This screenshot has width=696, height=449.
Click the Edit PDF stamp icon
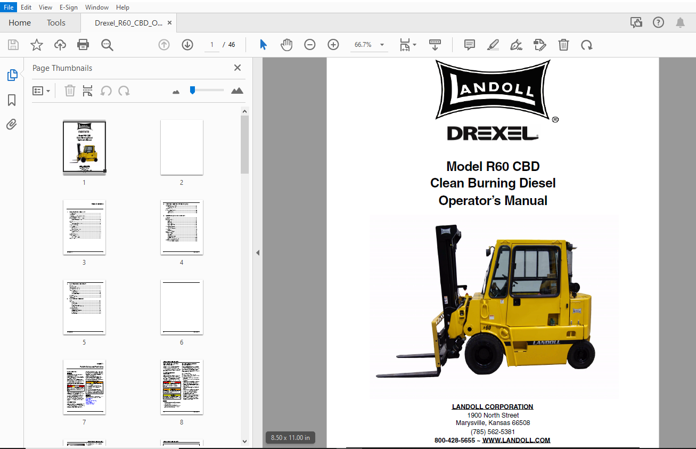click(x=540, y=45)
